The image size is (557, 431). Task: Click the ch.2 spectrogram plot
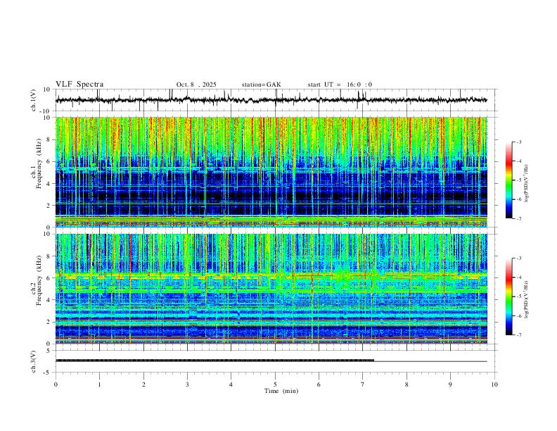(x=271, y=289)
